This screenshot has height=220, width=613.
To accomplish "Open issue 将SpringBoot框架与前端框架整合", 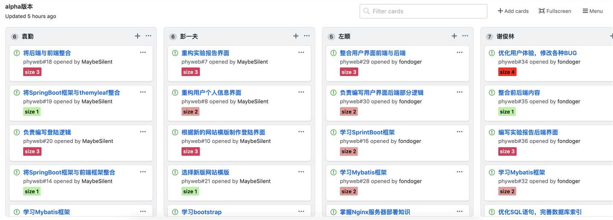I will coord(69,172).
